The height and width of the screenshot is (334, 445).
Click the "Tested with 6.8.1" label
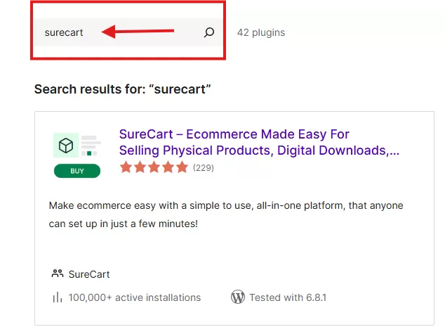pos(288,297)
